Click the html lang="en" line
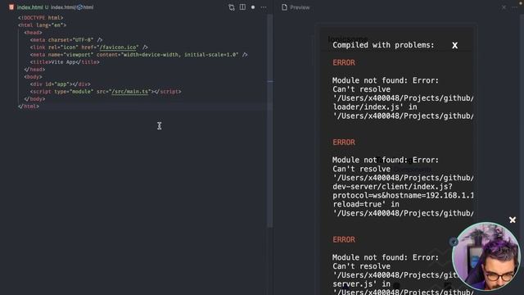Screen dimensions: 524x295 click(x=42, y=25)
